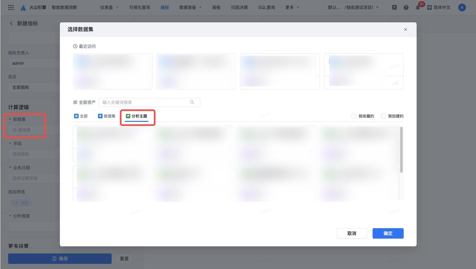476x269 pixels.
Task: Click the 指标负责人 field showing admin
Action: tap(34, 63)
